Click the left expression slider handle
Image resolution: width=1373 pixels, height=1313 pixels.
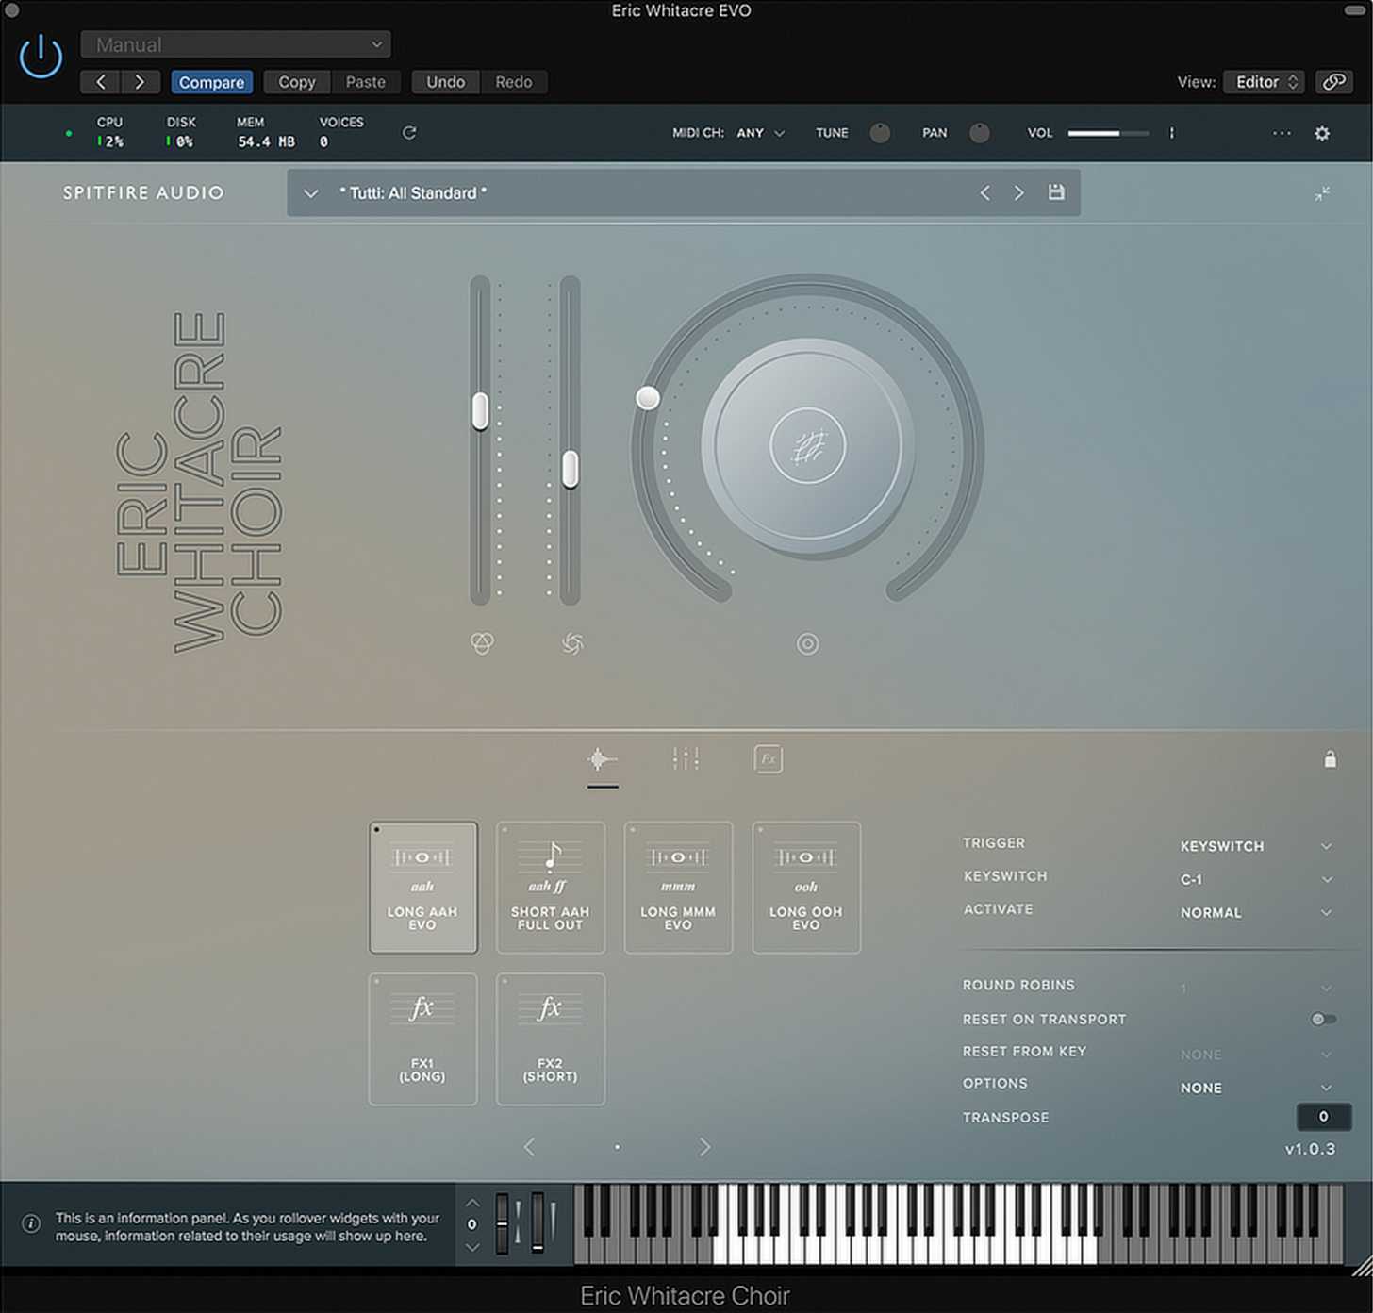click(480, 412)
